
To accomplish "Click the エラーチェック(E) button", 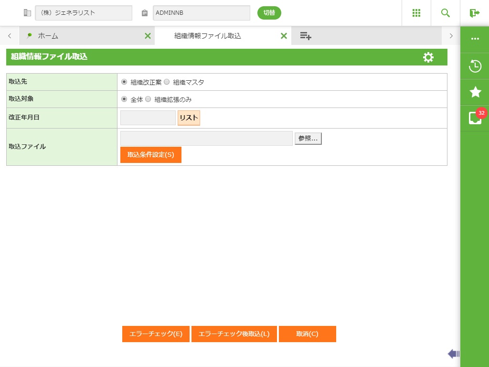I will click(156, 334).
